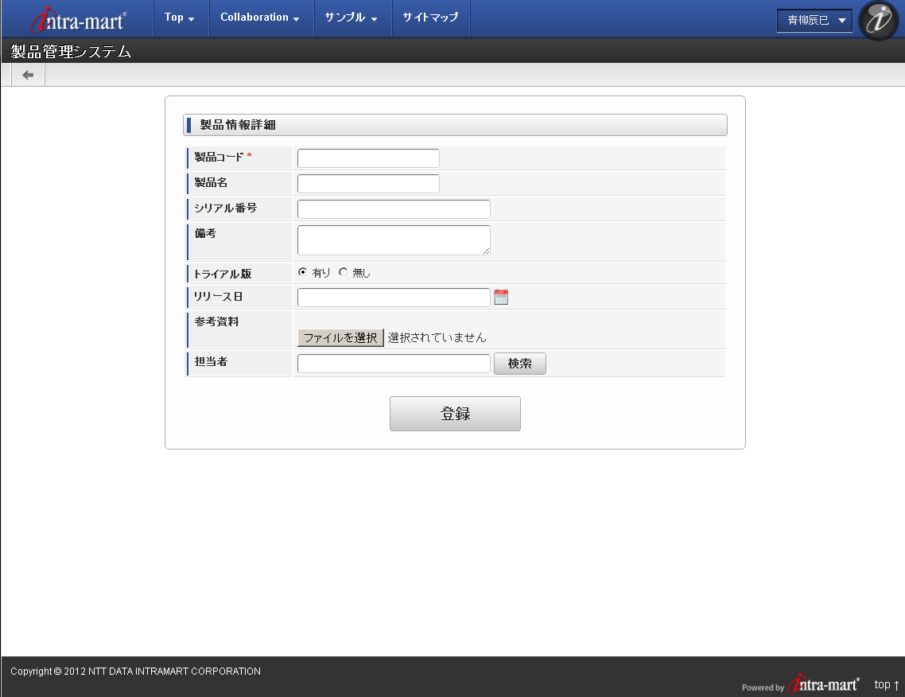Click the 検索 search button

[x=519, y=364]
